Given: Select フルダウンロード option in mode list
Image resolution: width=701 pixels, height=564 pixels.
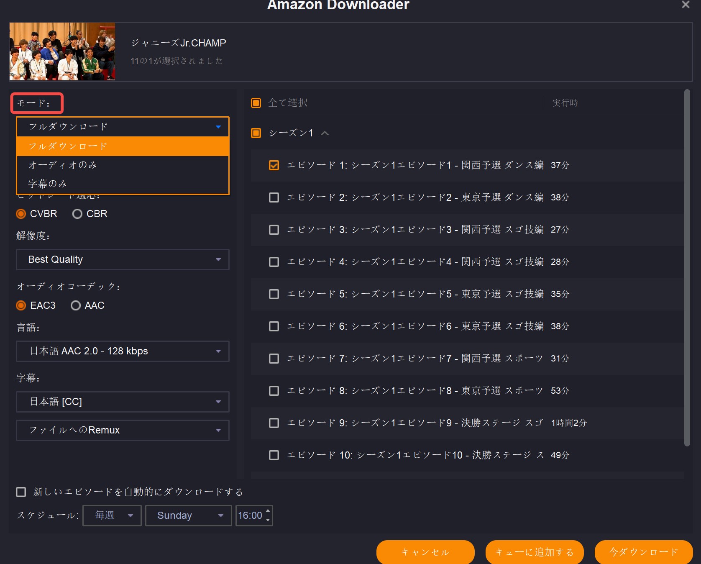Looking at the screenshot, I should pyautogui.click(x=123, y=146).
